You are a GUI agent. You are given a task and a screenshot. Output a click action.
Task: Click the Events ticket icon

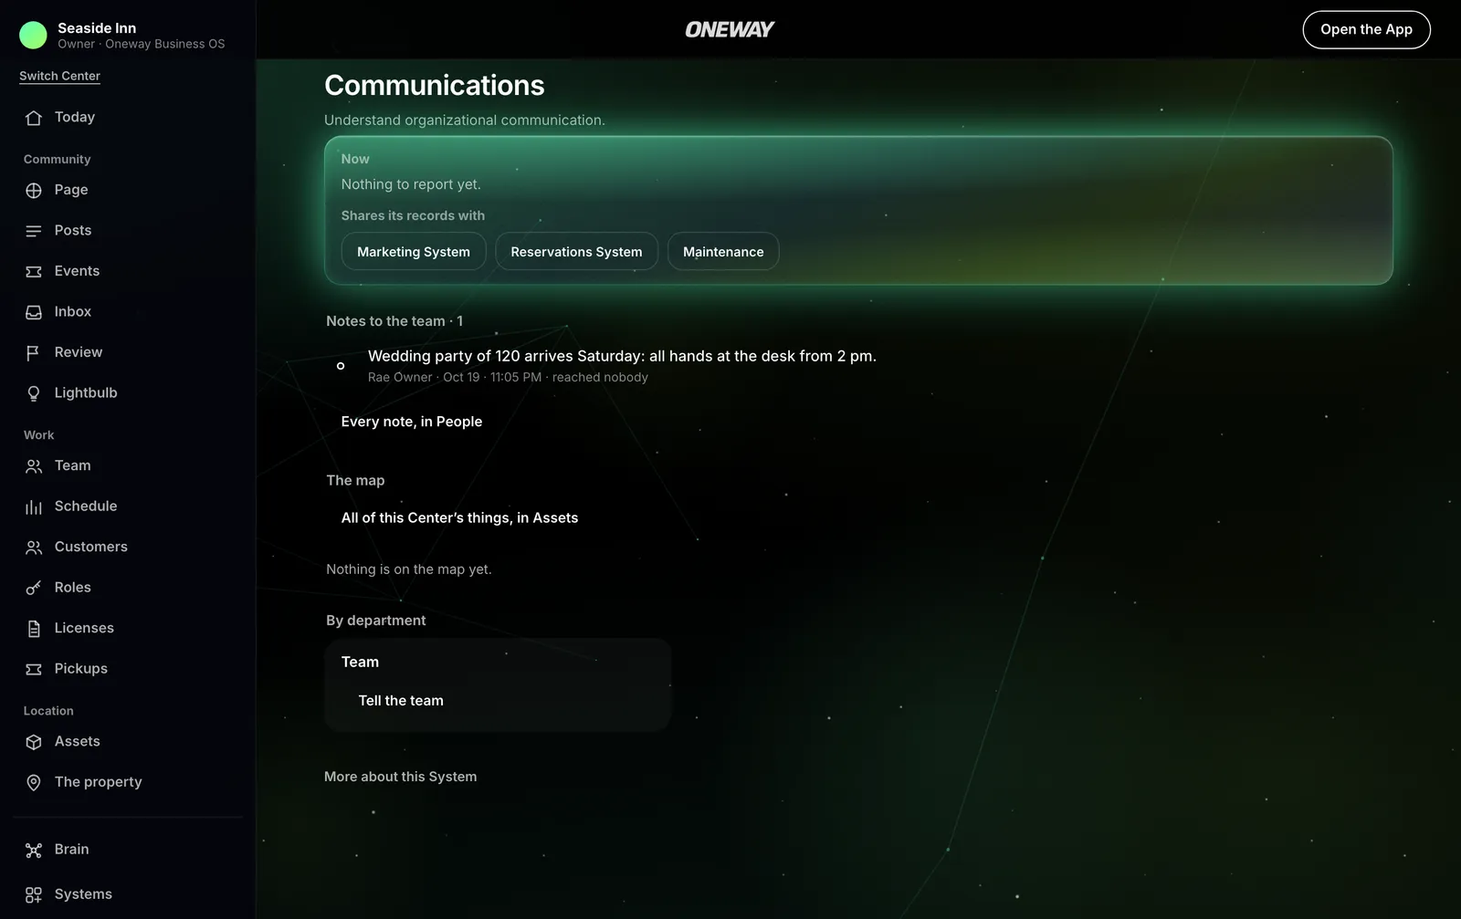tap(34, 272)
